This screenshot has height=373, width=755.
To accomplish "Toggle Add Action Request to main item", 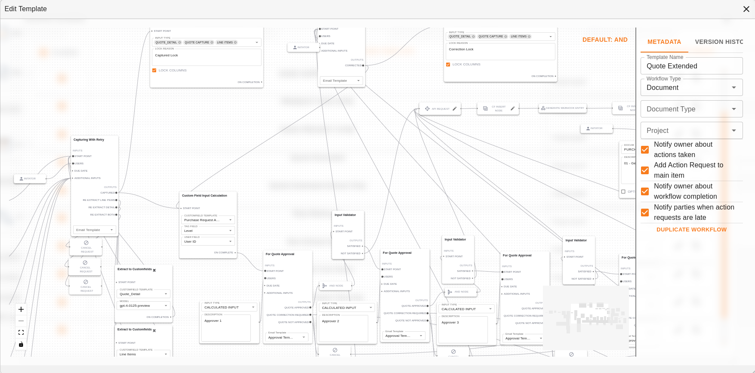I will tap(645, 170).
